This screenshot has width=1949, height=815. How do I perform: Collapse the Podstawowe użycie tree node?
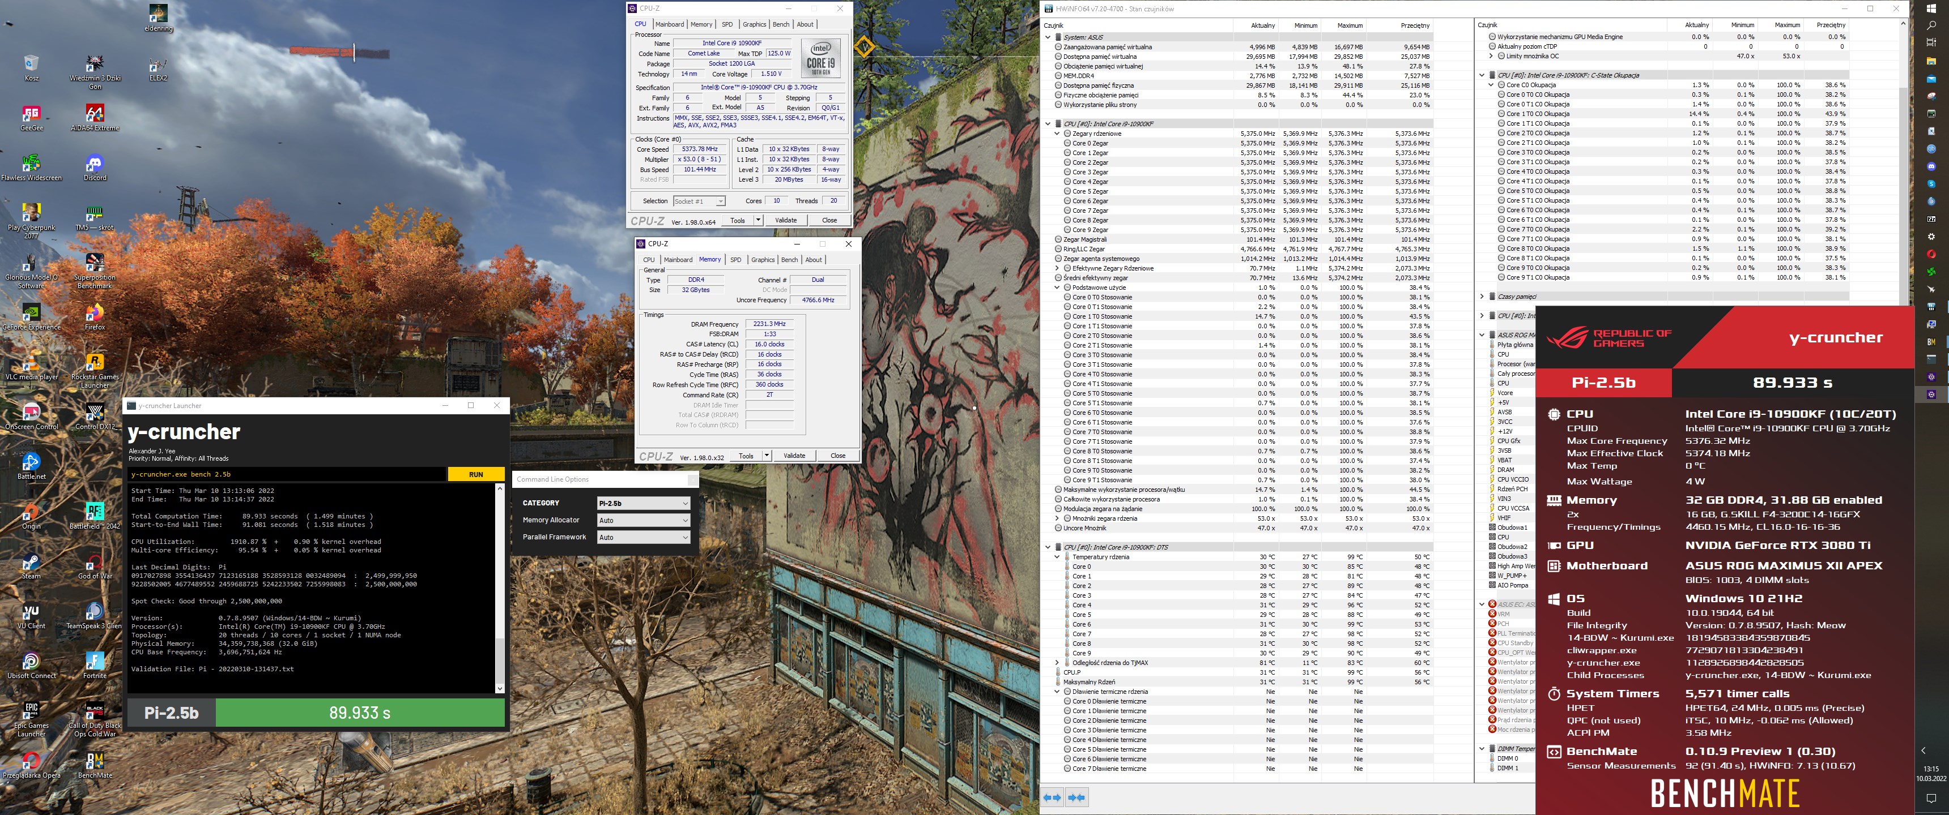1057,288
